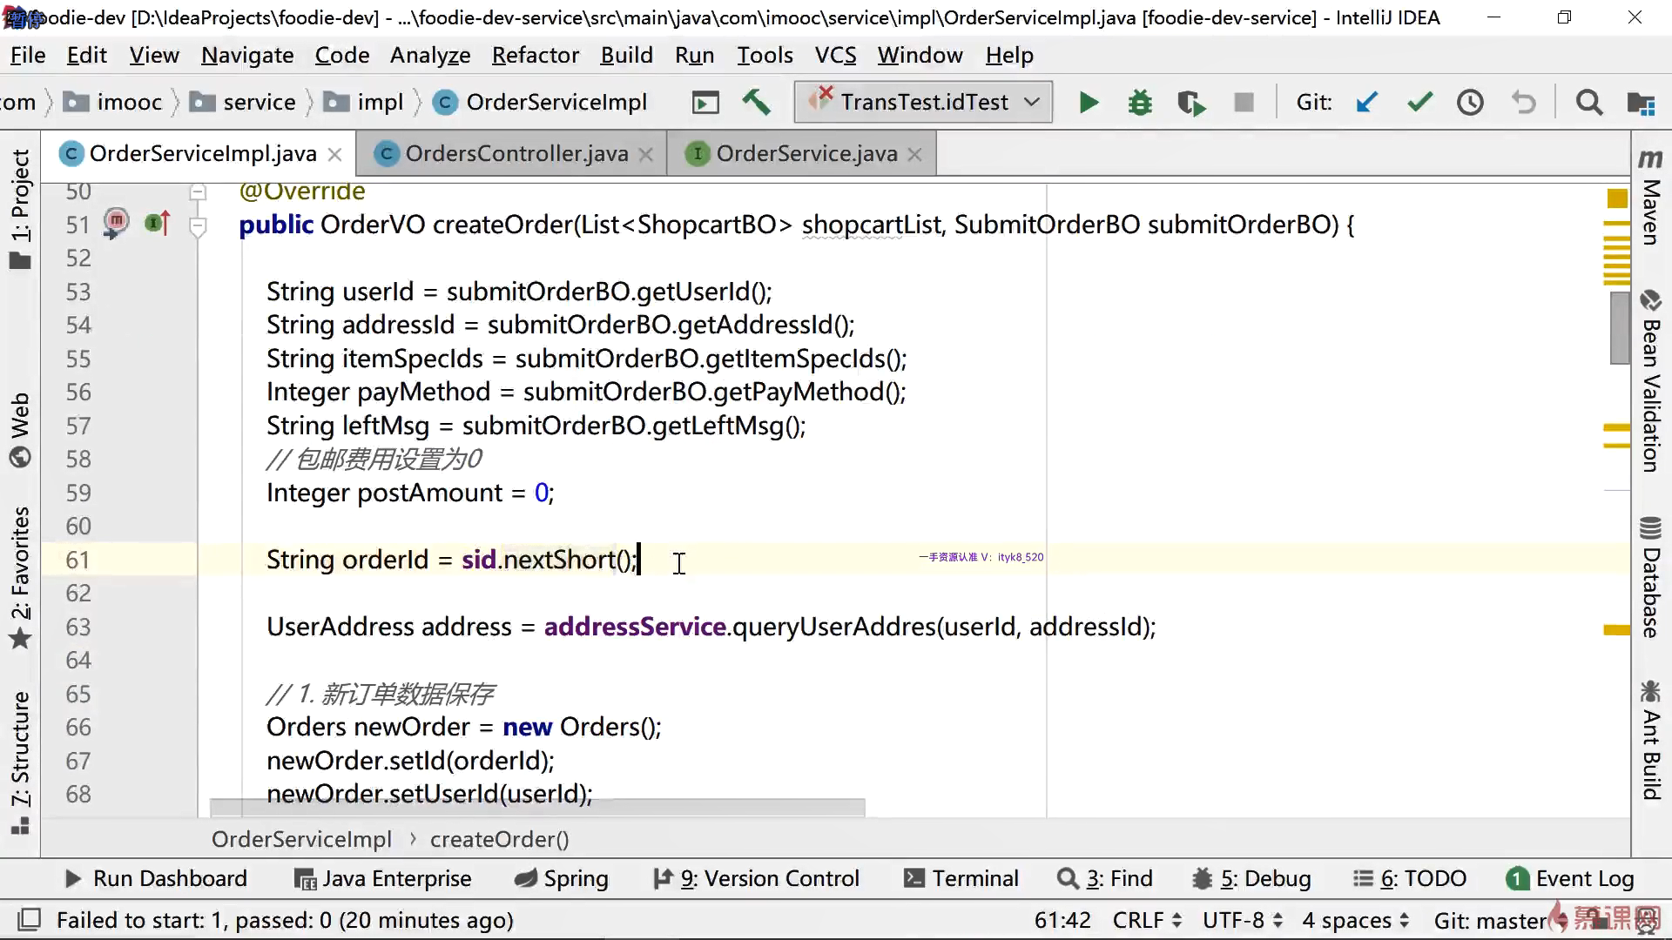1672x940 pixels.
Task: Collapse createOrder method fold marker at line 51
Action: (x=198, y=226)
